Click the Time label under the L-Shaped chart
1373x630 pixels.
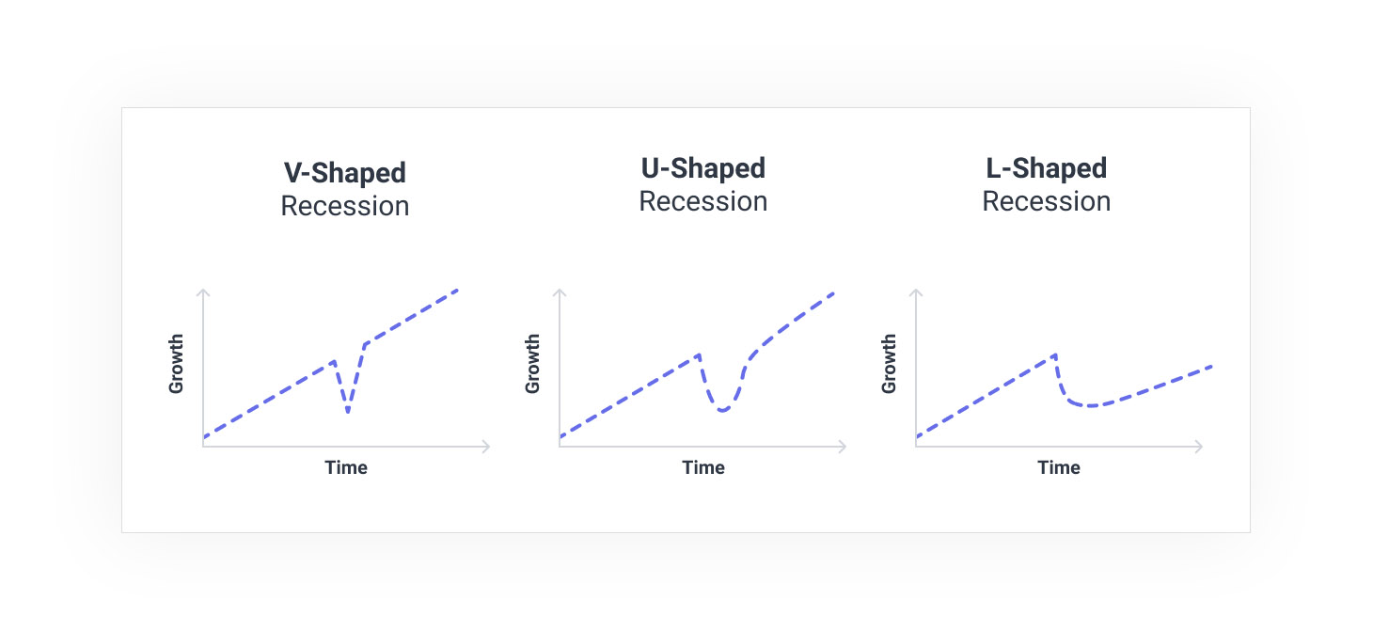pyautogui.click(x=1059, y=467)
